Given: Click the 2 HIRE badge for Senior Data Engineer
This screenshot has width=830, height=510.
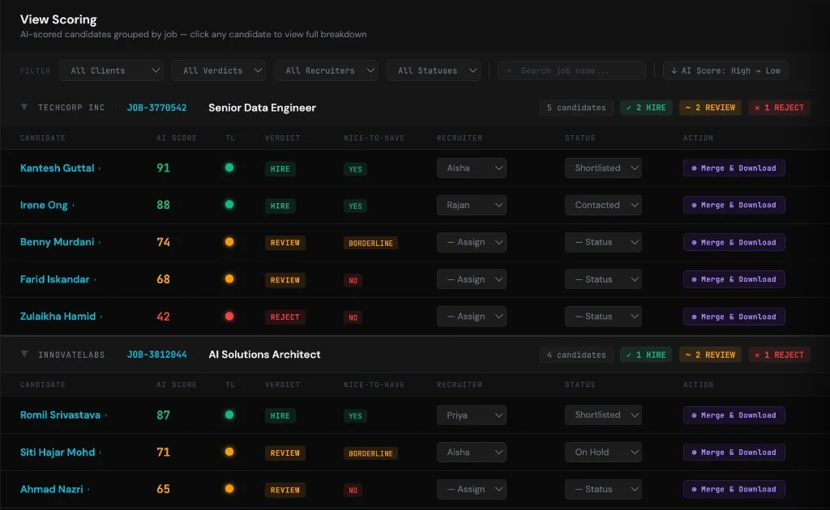Looking at the screenshot, I should pyautogui.click(x=646, y=108).
